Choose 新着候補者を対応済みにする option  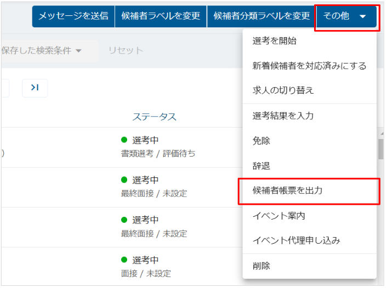point(309,66)
